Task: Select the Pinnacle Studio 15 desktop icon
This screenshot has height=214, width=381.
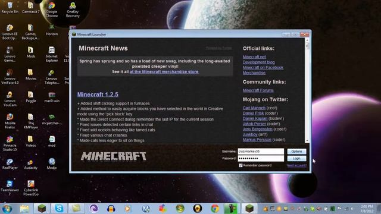Action: click(x=10, y=143)
